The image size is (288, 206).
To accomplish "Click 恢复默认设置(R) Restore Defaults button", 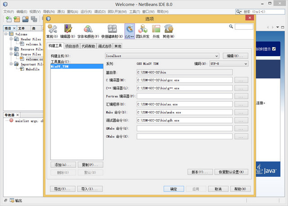I will click(x=231, y=172).
